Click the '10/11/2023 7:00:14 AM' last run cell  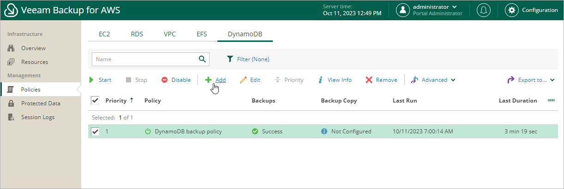click(423, 132)
